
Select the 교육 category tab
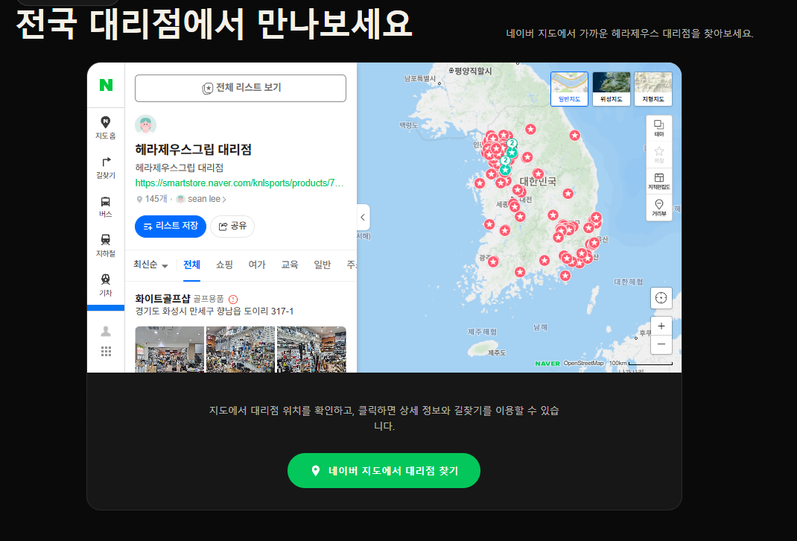290,265
